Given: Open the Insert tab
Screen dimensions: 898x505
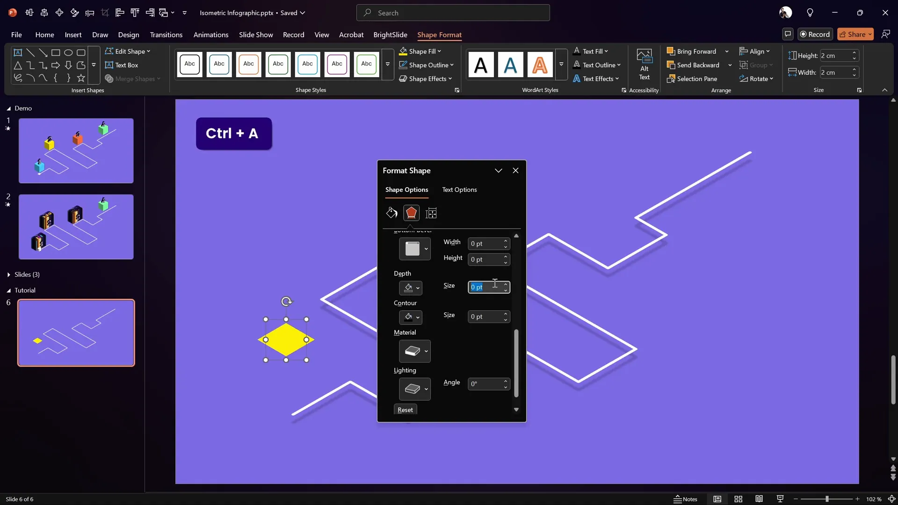Looking at the screenshot, I should click(x=73, y=35).
